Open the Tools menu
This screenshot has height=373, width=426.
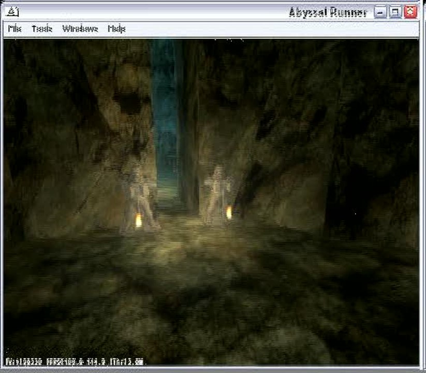(42, 28)
